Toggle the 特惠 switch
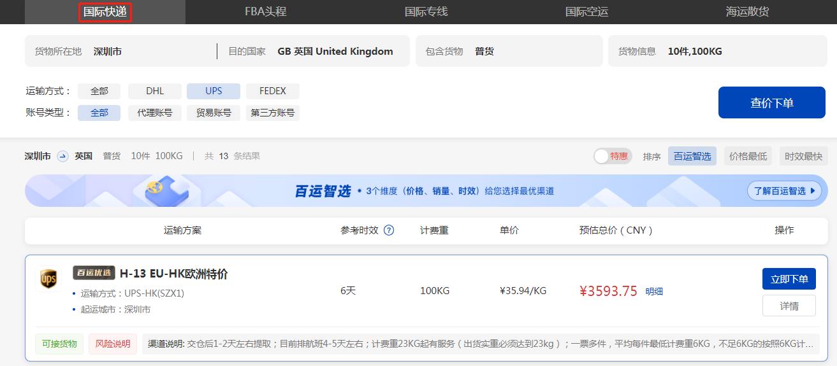Viewport: 837px width, 366px height. click(x=611, y=156)
